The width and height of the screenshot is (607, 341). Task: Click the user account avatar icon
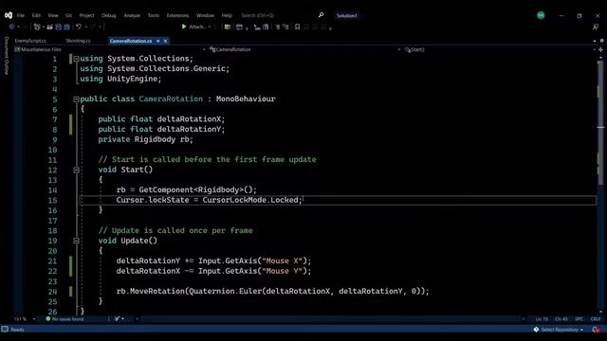[541, 15]
